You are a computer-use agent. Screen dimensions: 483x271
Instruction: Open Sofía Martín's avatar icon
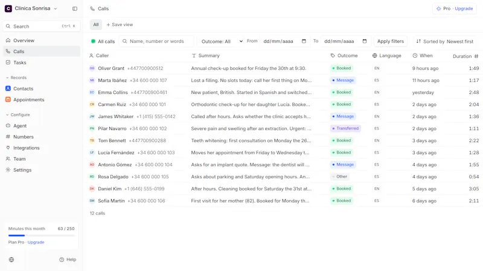pyautogui.click(x=92, y=201)
